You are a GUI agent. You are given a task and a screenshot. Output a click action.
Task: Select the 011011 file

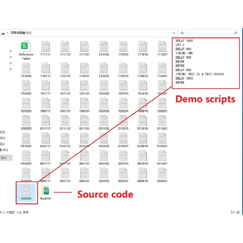pyautogui.click(x=123, y=123)
